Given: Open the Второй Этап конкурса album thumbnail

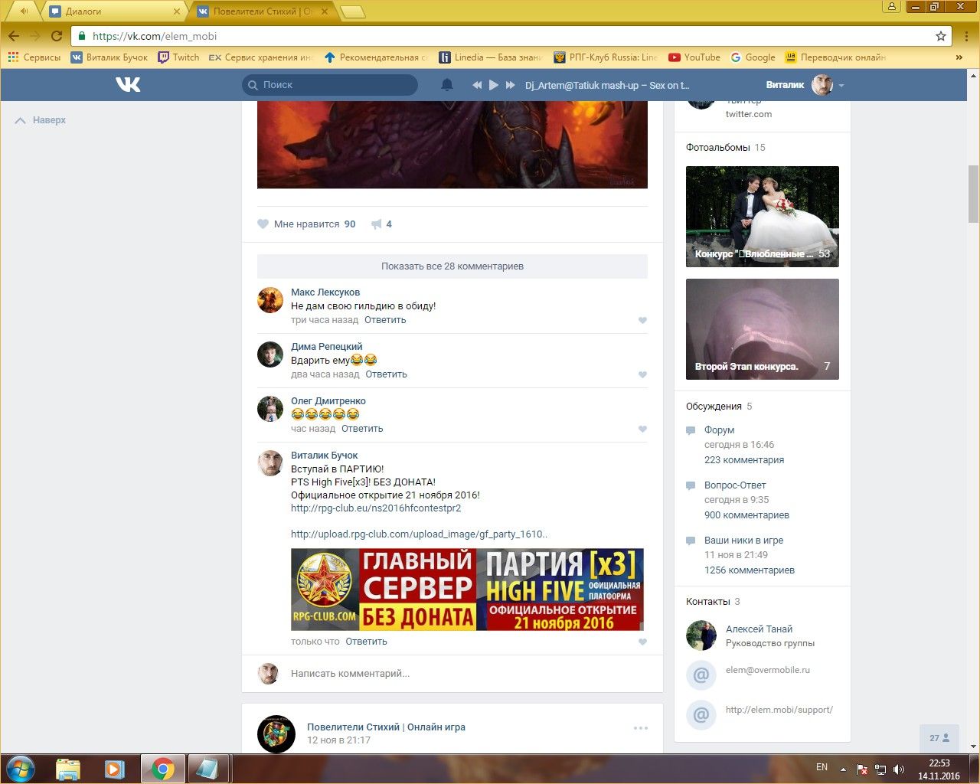Looking at the screenshot, I should (762, 329).
